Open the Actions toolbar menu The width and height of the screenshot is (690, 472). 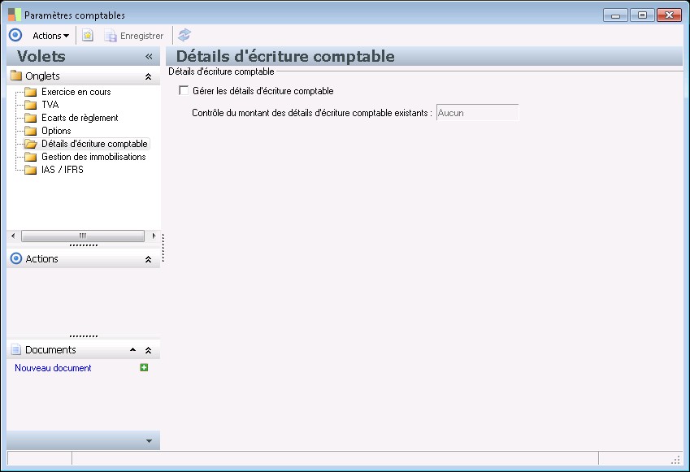point(50,36)
